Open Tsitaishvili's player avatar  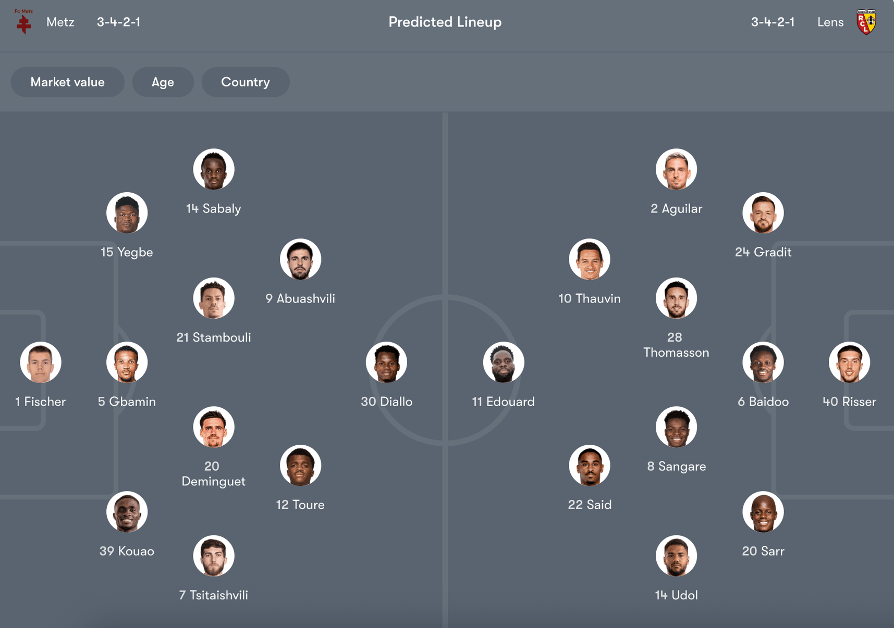coord(214,556)
